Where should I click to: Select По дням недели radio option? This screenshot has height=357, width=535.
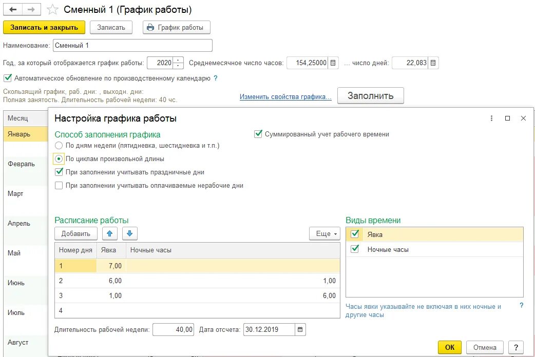click(x=59, y=146)
